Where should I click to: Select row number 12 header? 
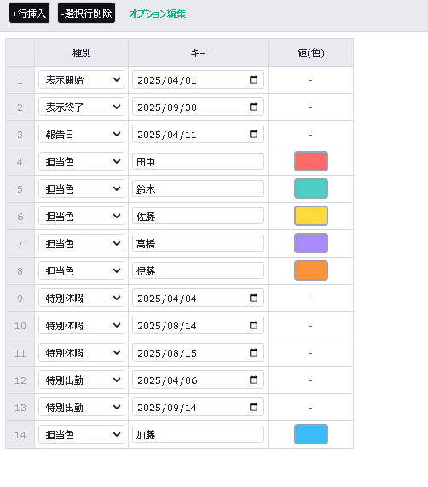(x=20, y=380)
